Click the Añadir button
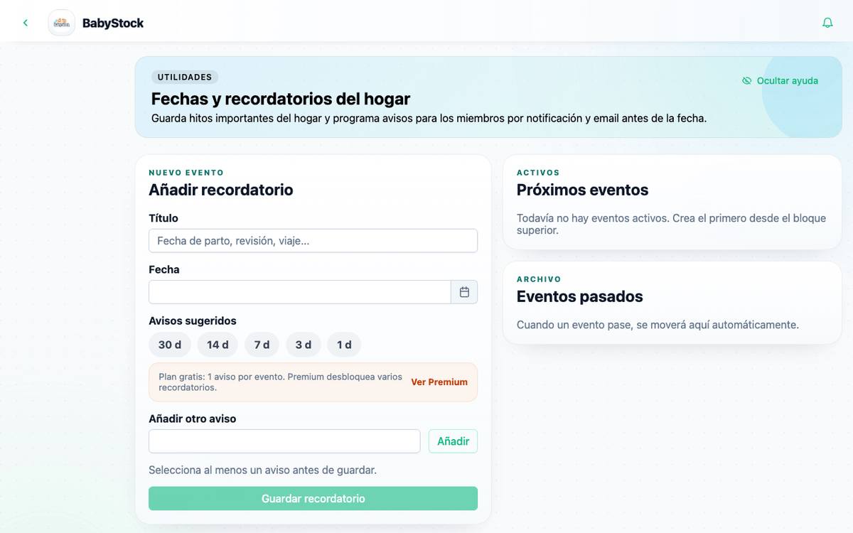 click(x=453, y=441)
